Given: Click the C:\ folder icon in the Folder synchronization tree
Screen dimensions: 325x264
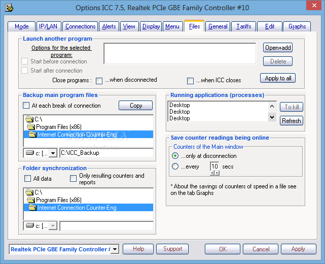Looking at the screenshot, I should pos(29,192).
